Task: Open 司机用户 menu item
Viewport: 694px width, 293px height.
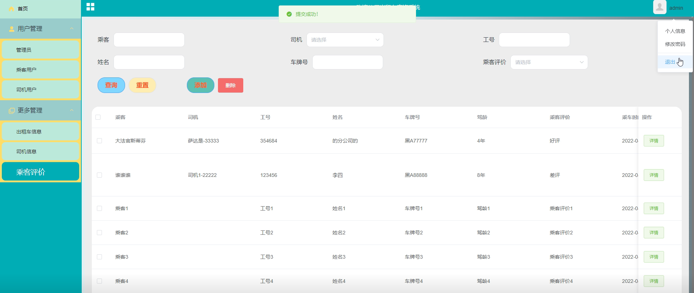Action: pyautogui.click(x=40, y=90)
